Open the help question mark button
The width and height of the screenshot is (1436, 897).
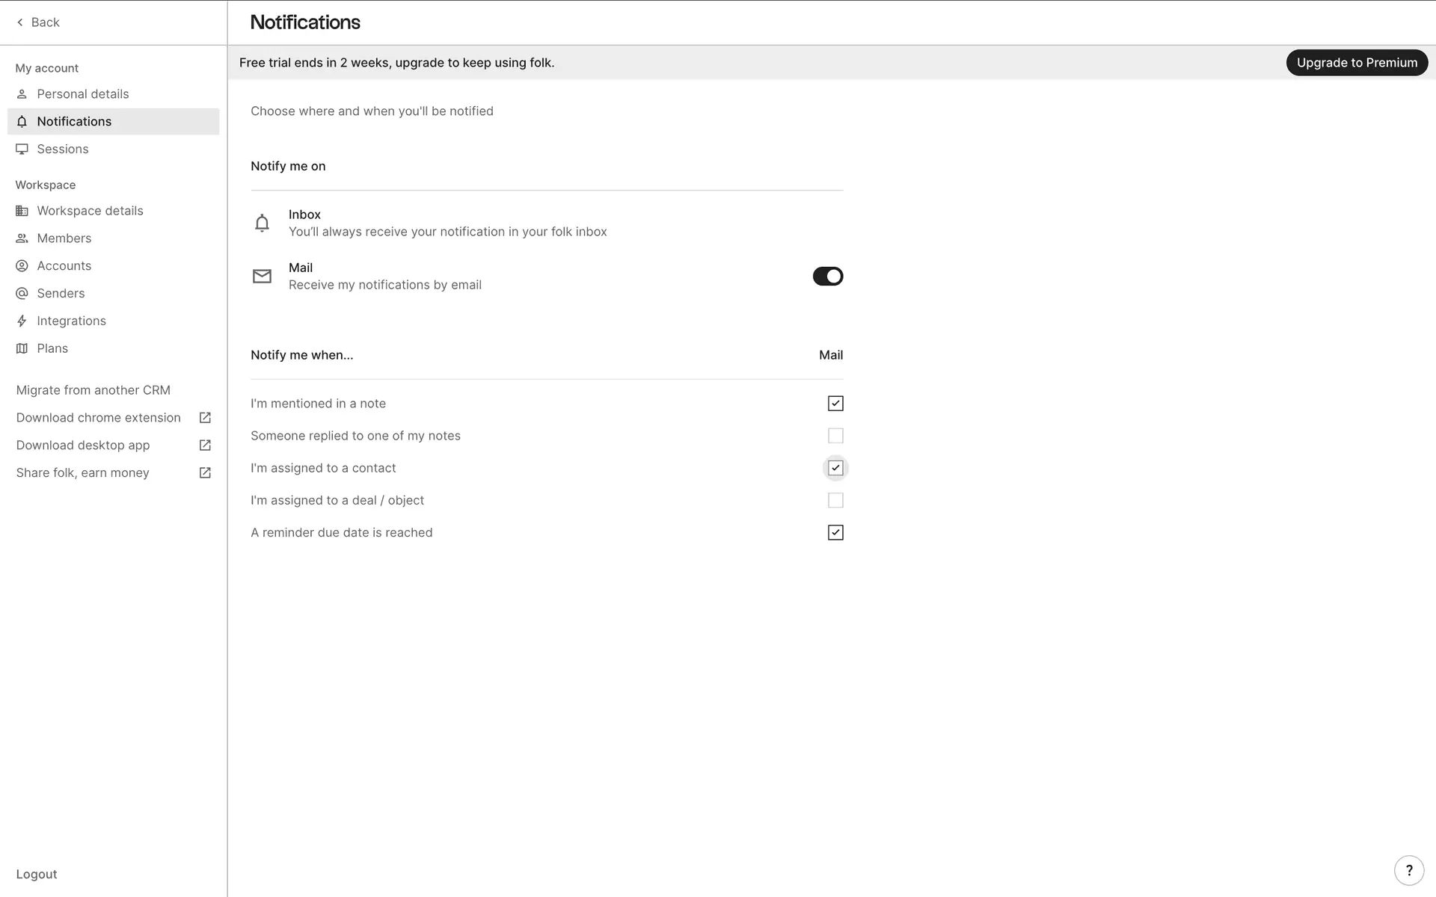click(x=1408, y=870)
